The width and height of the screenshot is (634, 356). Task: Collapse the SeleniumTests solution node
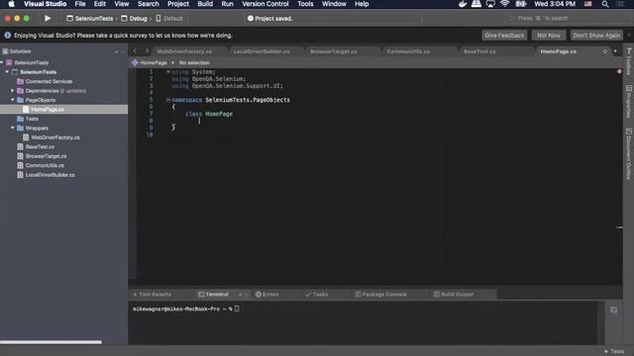click(2, 62)
